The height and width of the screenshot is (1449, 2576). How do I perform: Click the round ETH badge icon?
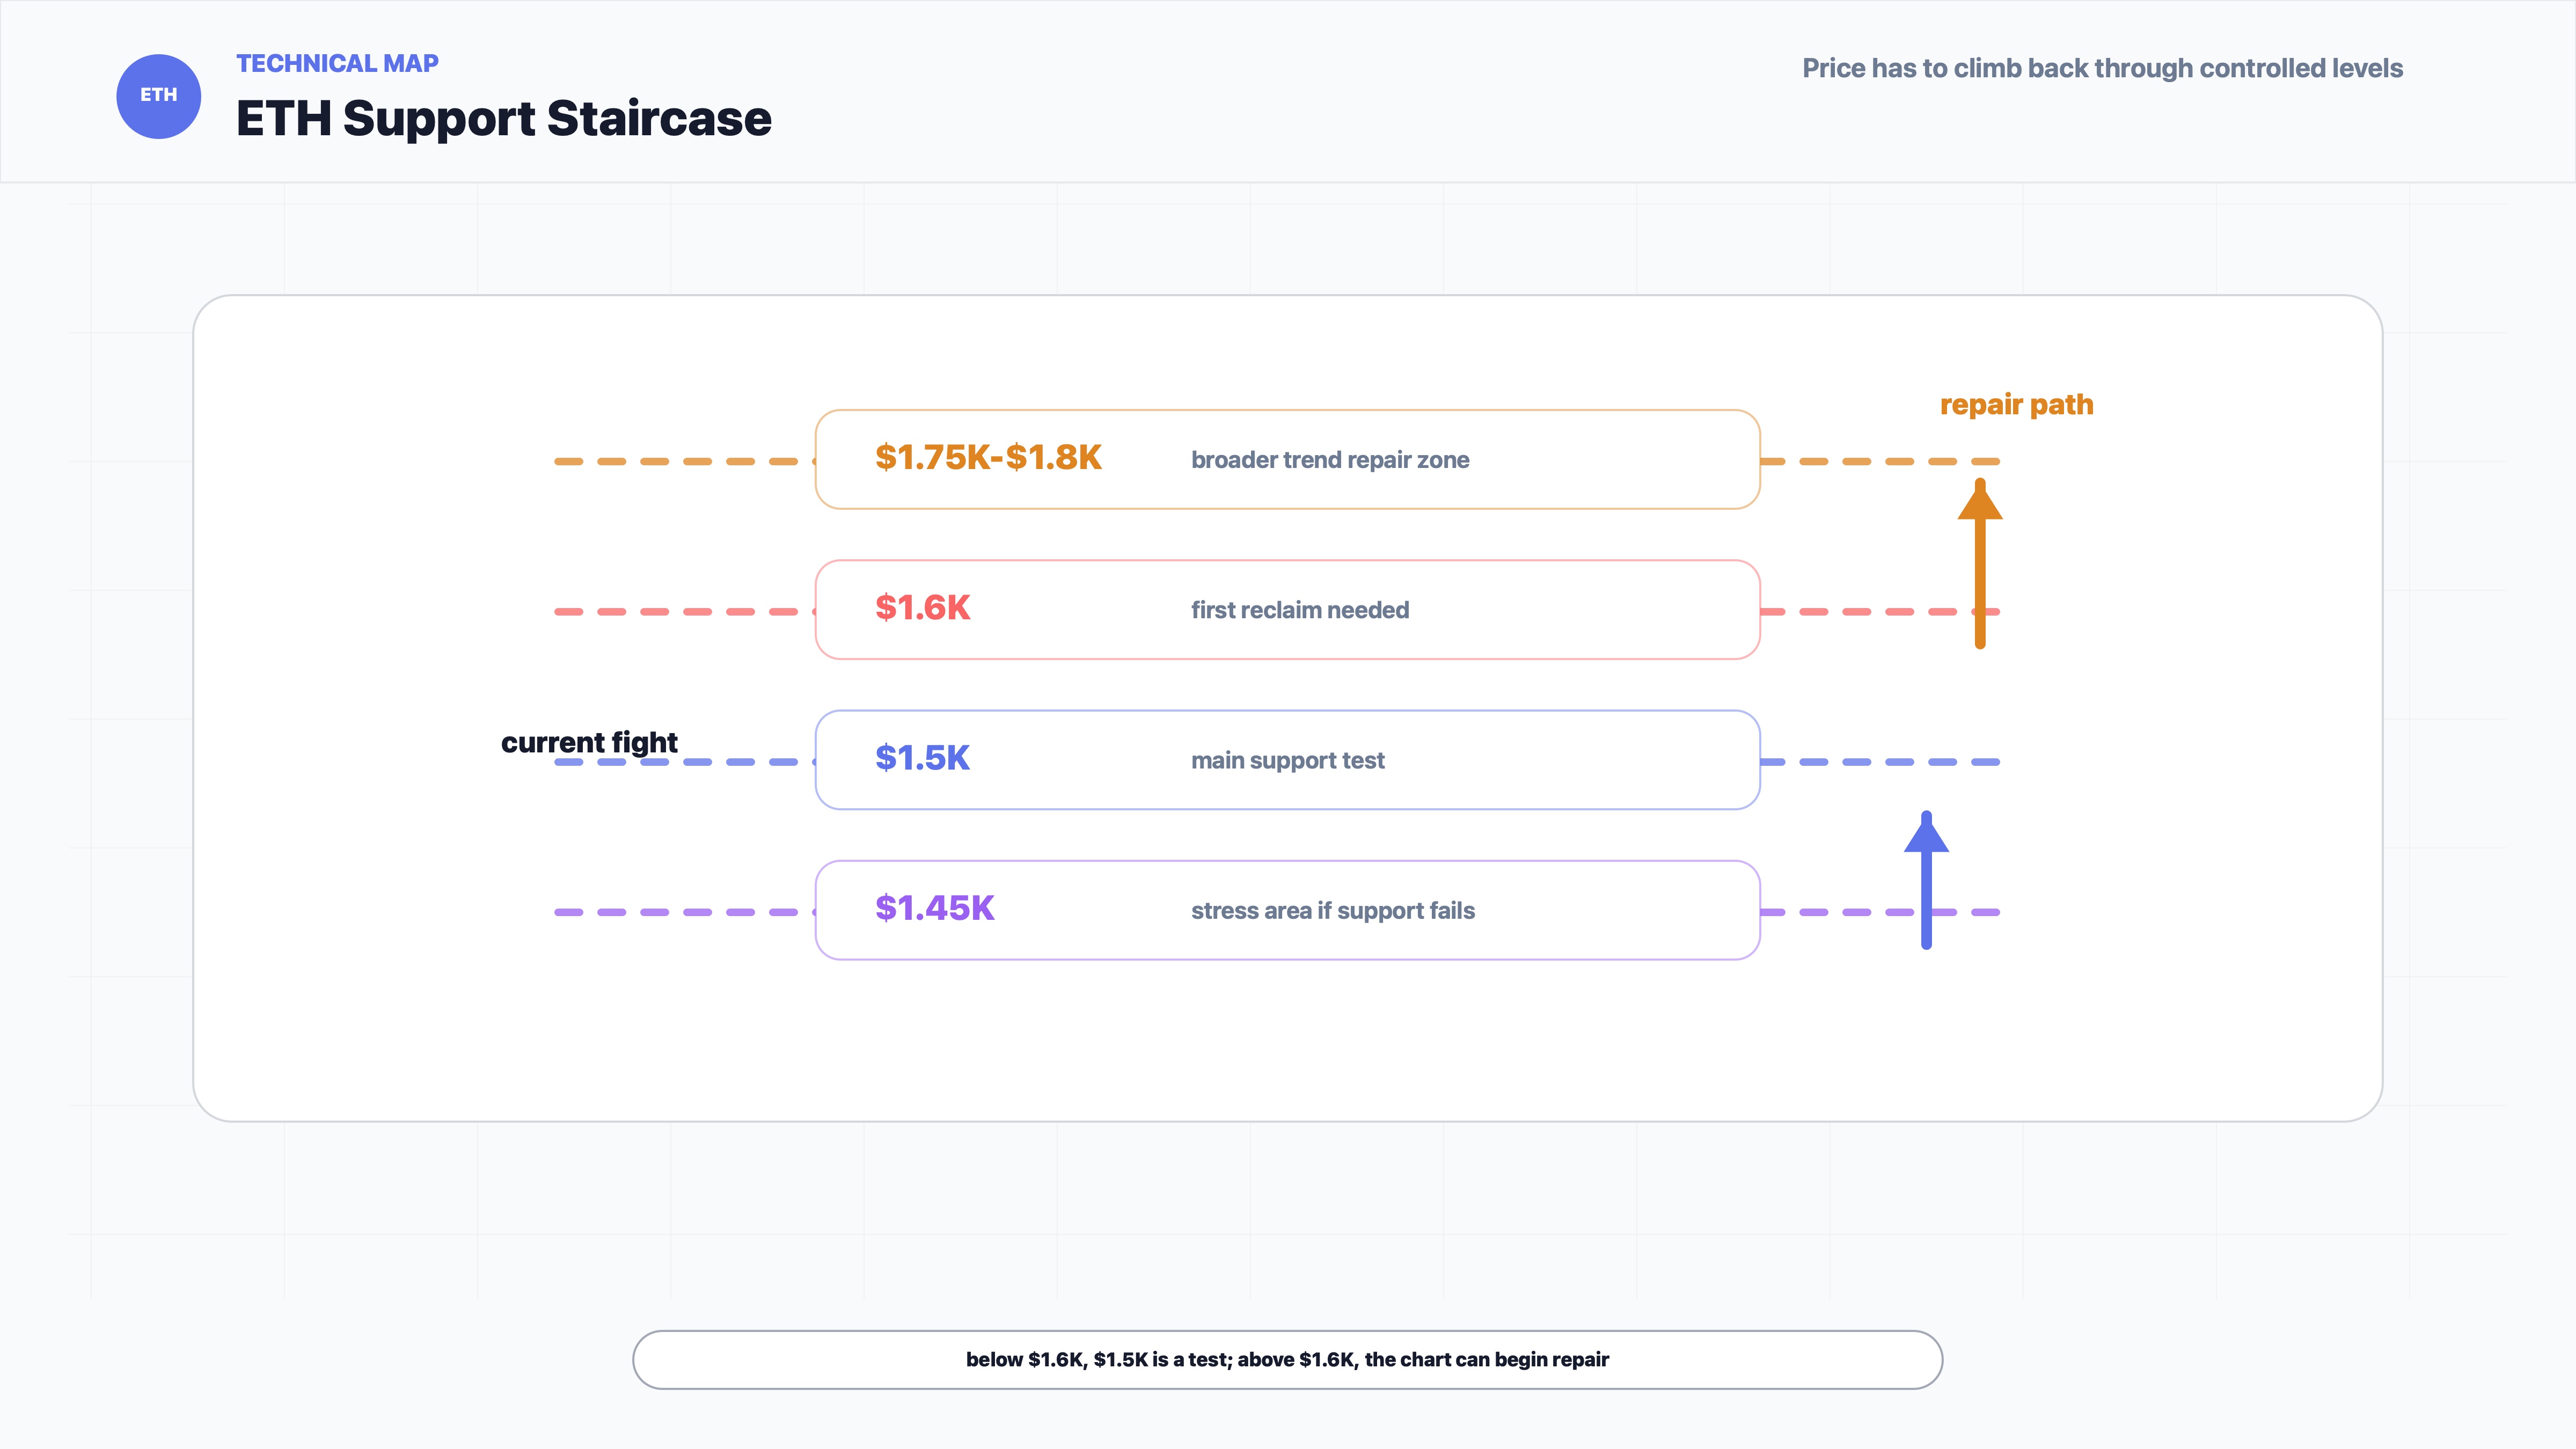point(158,96)
